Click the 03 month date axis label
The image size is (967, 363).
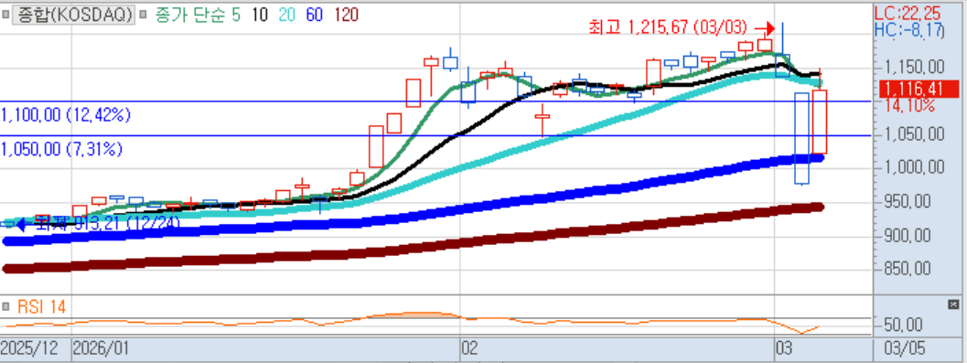pyautogui.click(x=783, y=348)
